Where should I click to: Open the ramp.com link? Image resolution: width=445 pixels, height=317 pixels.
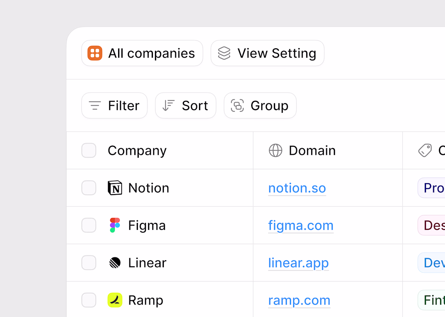tap(299, 300)
